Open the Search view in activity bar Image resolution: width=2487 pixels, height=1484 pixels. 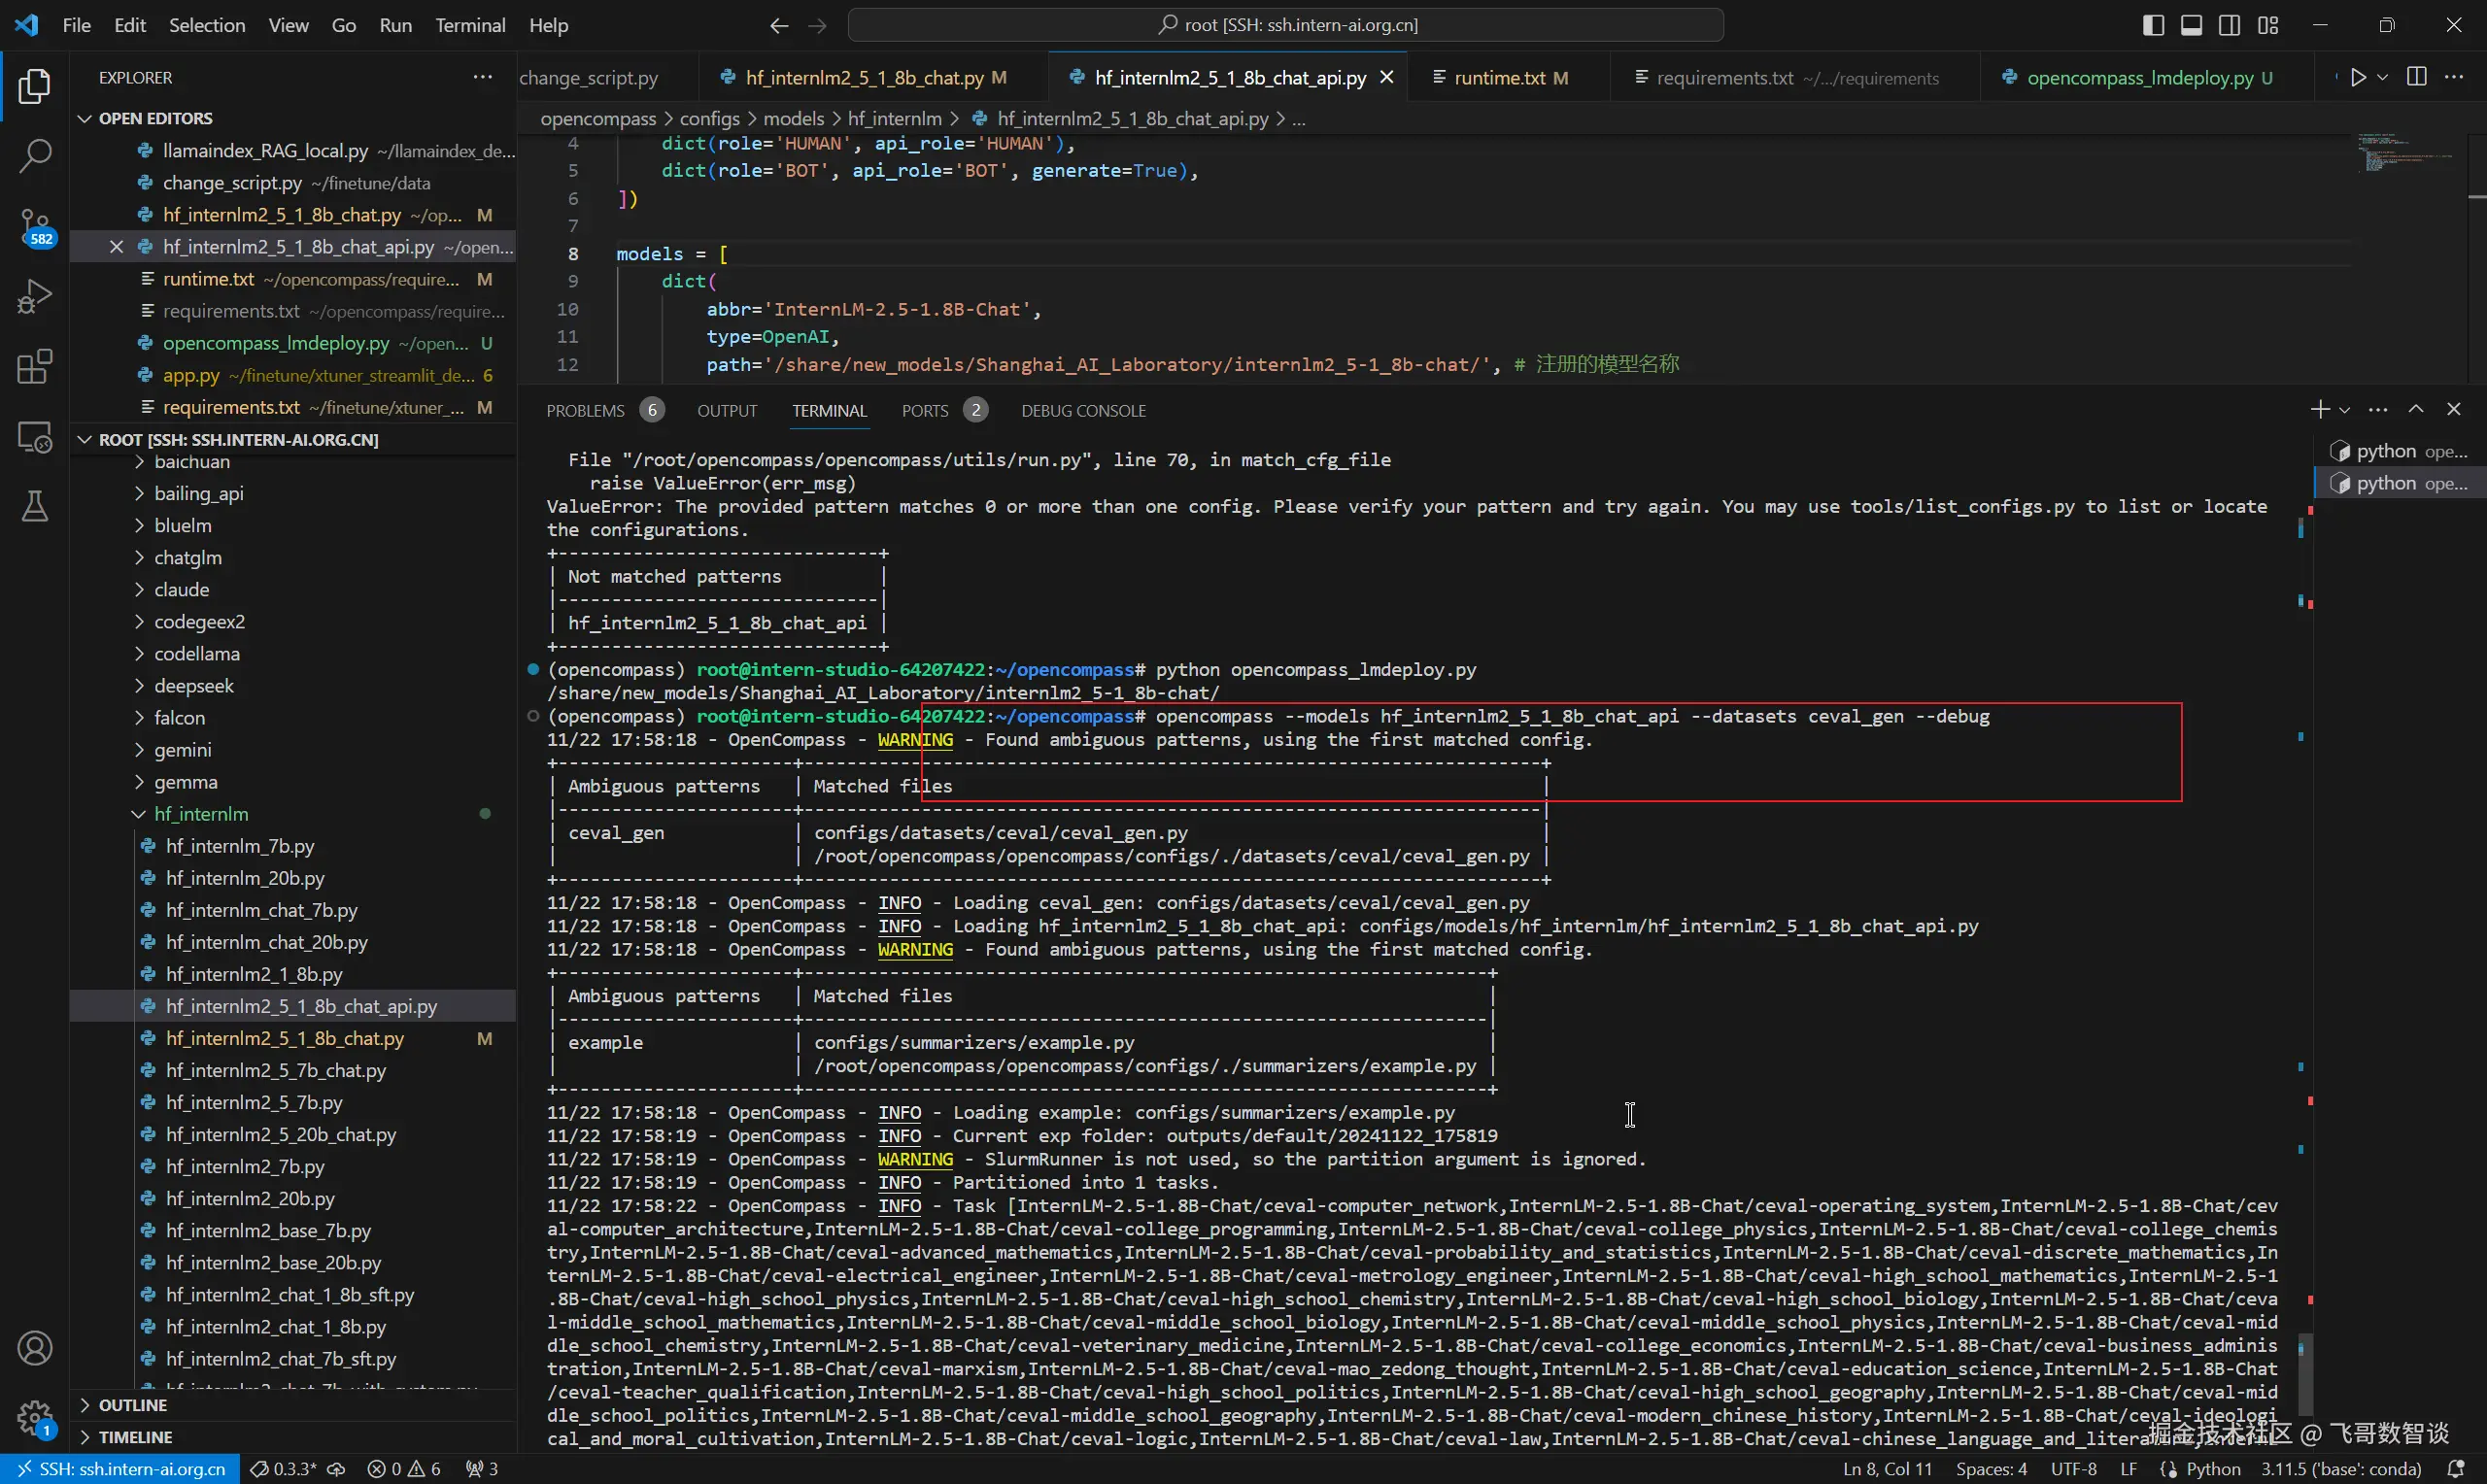(x=35, y=155)
